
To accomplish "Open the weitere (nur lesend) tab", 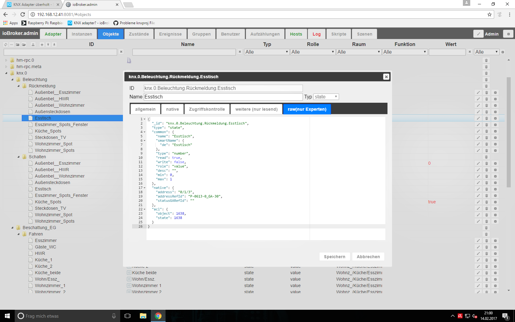I will pyautogui.click(x=257, y=109).
